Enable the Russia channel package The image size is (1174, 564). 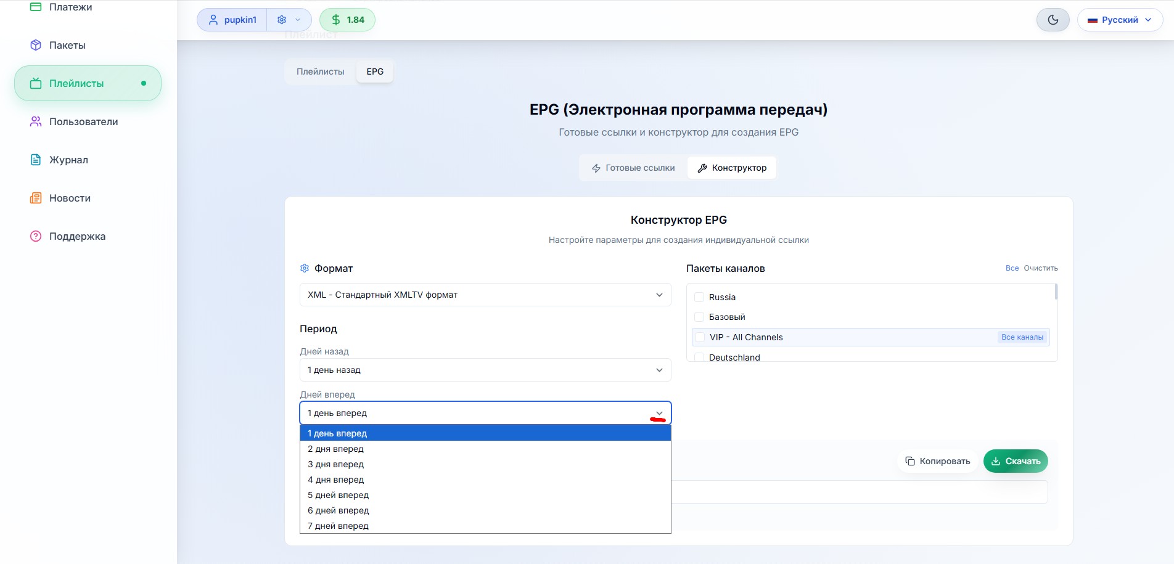tap(699, 297)
